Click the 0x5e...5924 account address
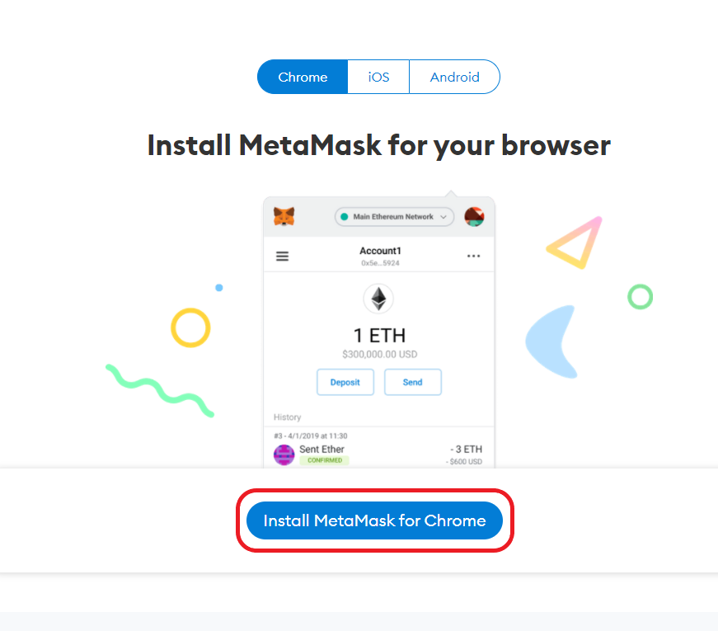Screen dimensions: 718x631 pyautogui.click(x=380, y=263)
